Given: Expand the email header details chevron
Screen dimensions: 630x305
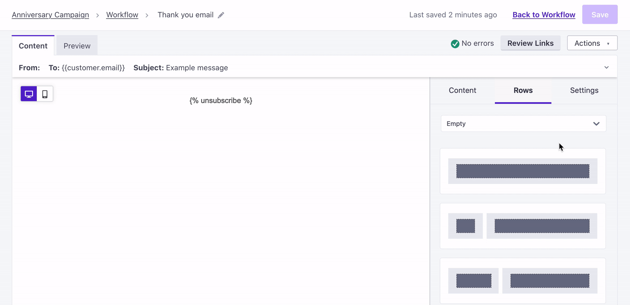Looking at the screenshot, I should click(x=606, y=68).
